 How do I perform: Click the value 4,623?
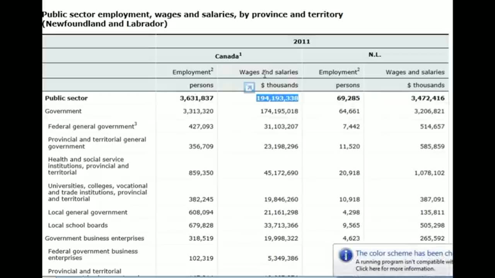(351, 239)
